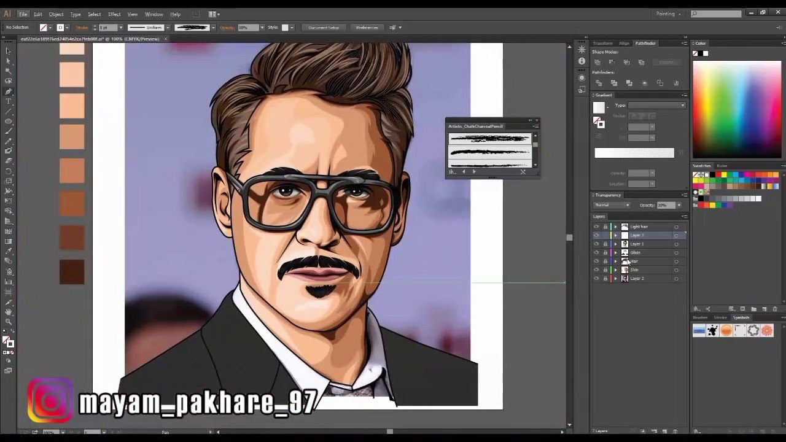
Task: Switch to the Align tab
Action: point(624,44)
